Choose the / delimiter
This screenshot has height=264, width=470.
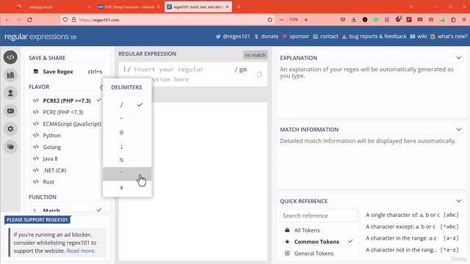point(127,105)
